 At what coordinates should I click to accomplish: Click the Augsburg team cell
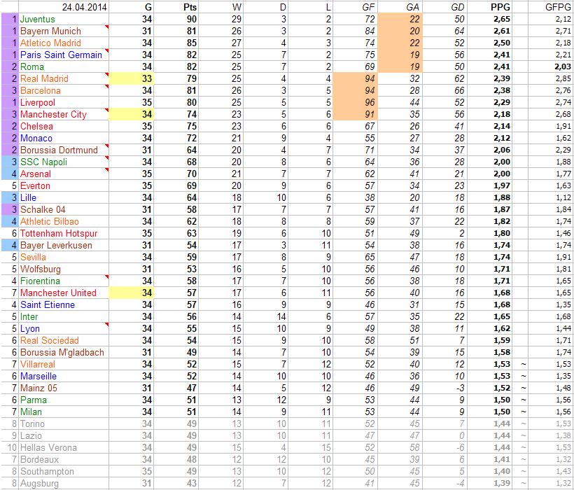click(x=64, y=483)
